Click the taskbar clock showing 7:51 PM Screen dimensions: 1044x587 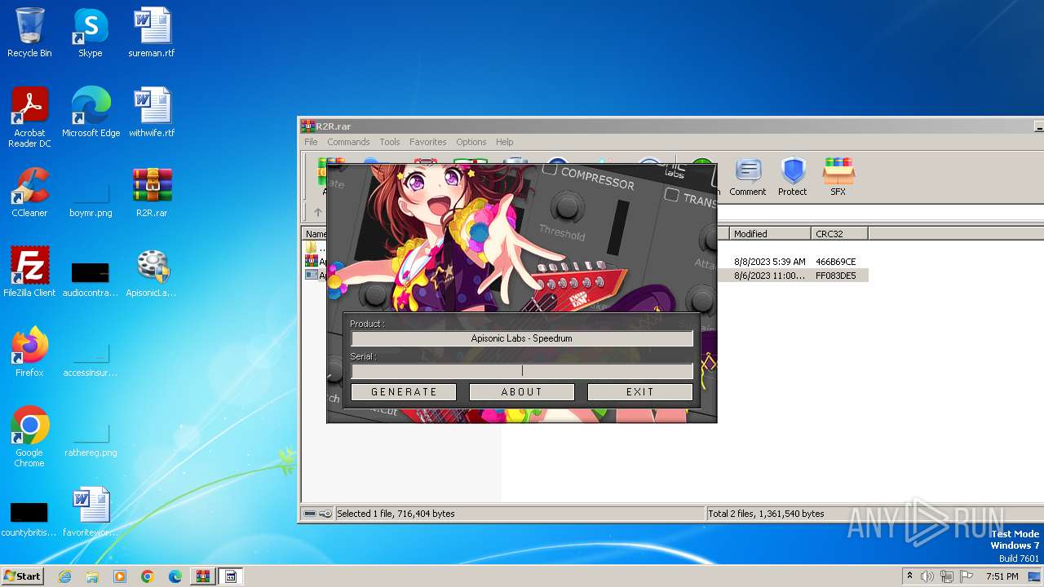1002,576
